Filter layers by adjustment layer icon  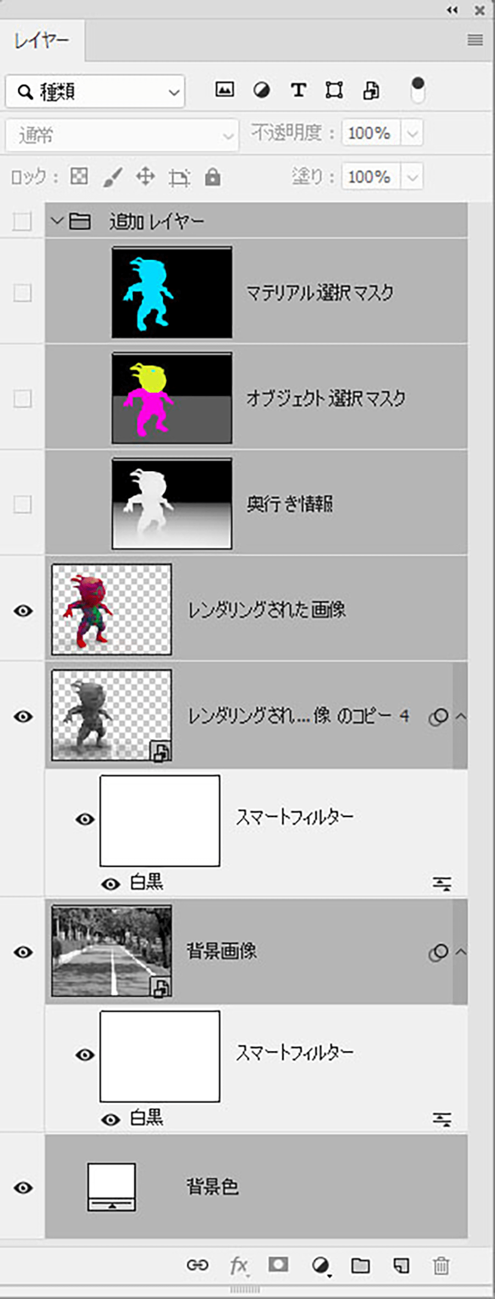click(x=261, y=90)
